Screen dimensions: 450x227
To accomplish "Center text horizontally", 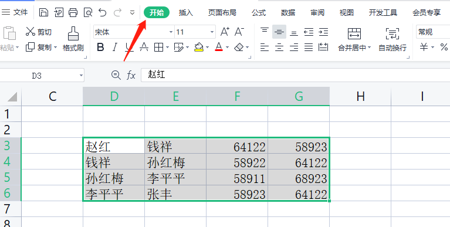I will [x=279, y=47].
